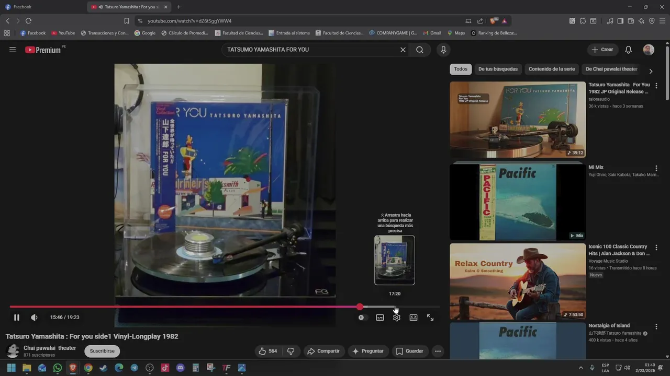The height and width of the screenshot is (376, 670).
Task: Select the De tus búsquedas chip
Action: [x=498, y=69]
